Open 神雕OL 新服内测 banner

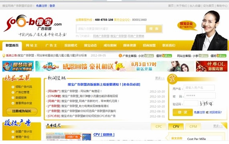tap(212, 66)
